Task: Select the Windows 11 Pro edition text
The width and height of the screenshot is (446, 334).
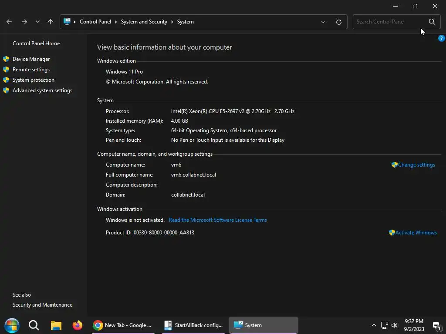Action: coord(124,72)
